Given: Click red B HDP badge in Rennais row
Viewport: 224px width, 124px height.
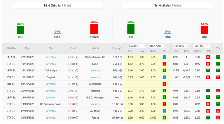Looking at the screenshot, I should point(208,57).
